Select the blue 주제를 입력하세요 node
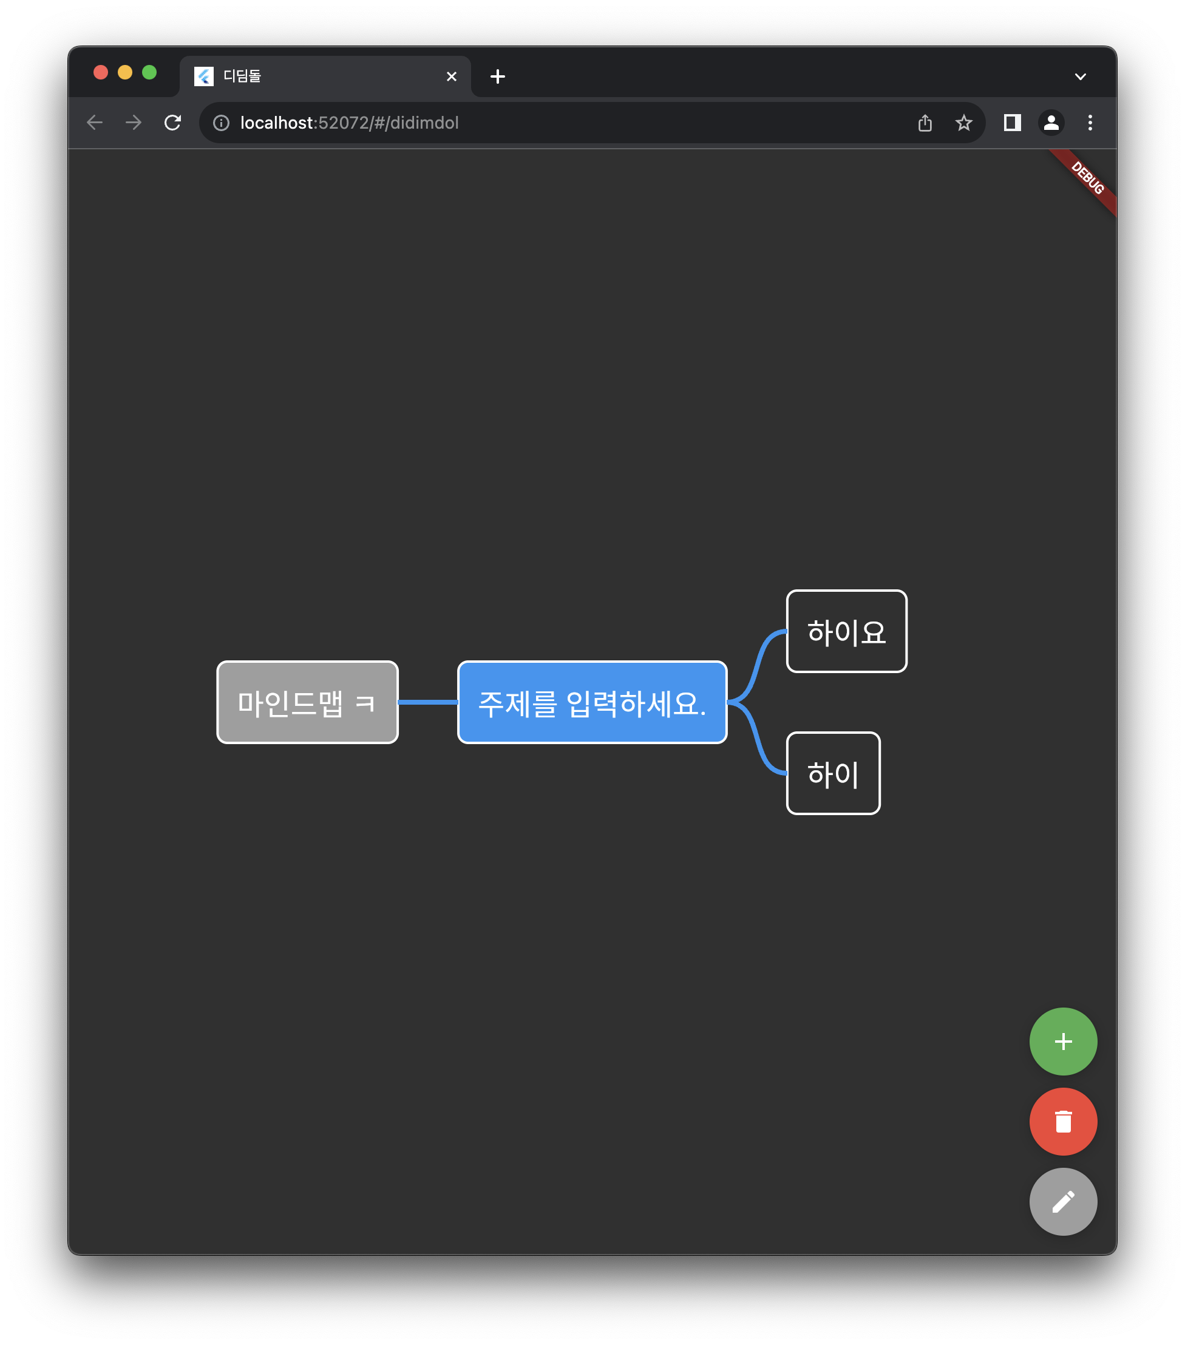The width and height of the screenshot is (1185, 1345). coord(592,702)
